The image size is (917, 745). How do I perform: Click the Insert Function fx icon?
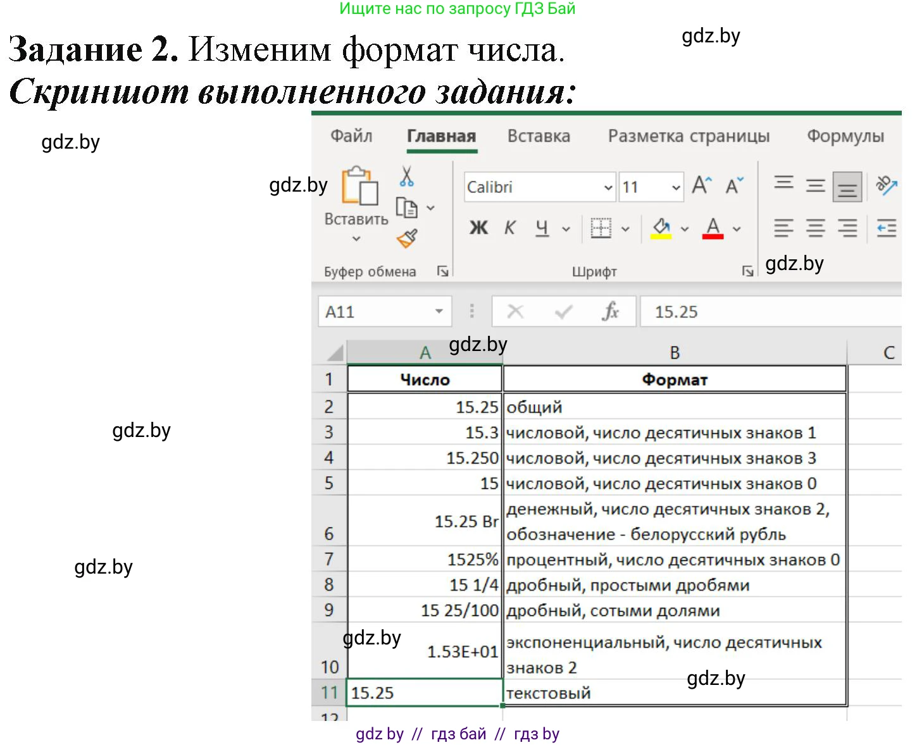[611, 311]
